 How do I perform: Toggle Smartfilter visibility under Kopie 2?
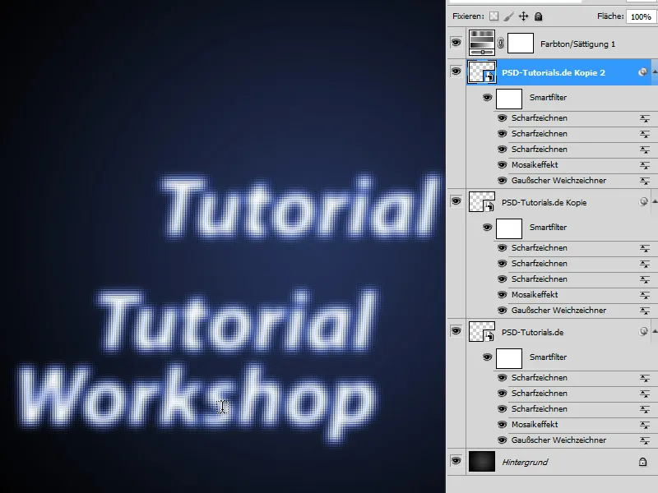coord(487,98)
